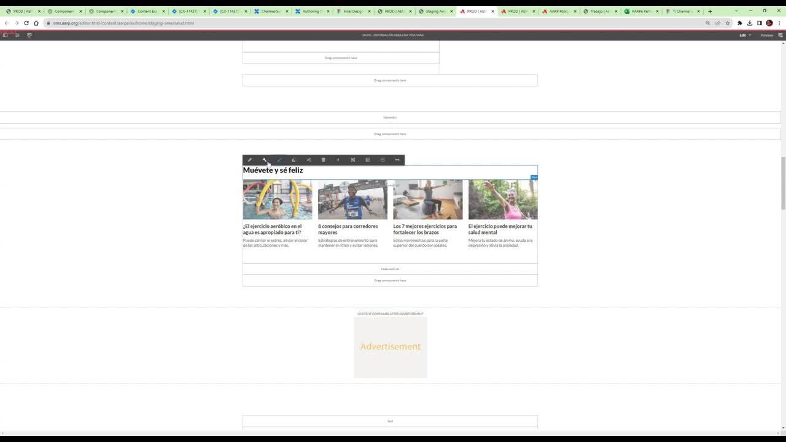Open a new browser tab

(710, 11)
